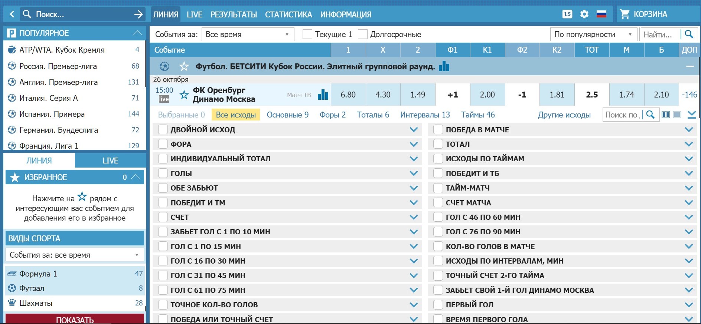Click the football icon in league header
The image size is (701, 324).
coord(164,66)
